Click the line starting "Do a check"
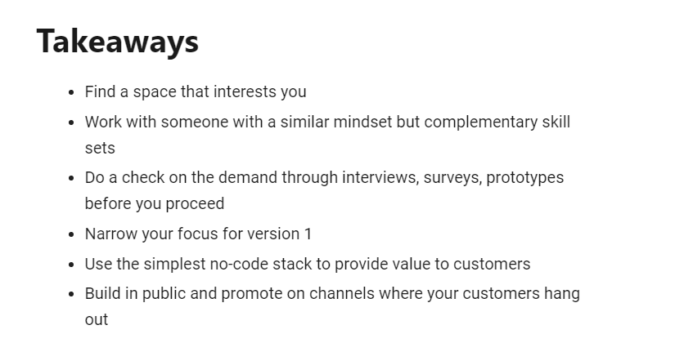This screenshot has height=343, width=675. [x=324, y=177]
